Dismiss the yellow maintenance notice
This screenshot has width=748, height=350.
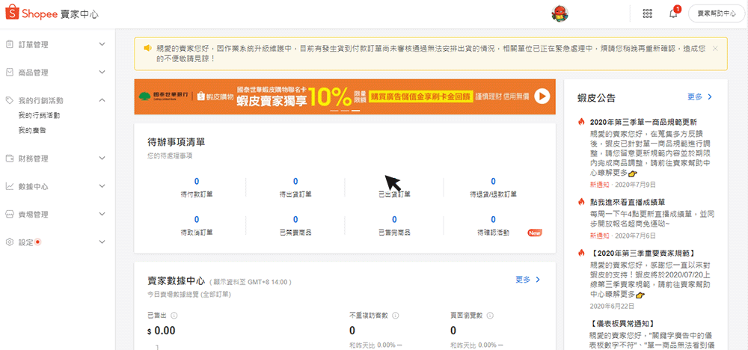click(715, 48)
